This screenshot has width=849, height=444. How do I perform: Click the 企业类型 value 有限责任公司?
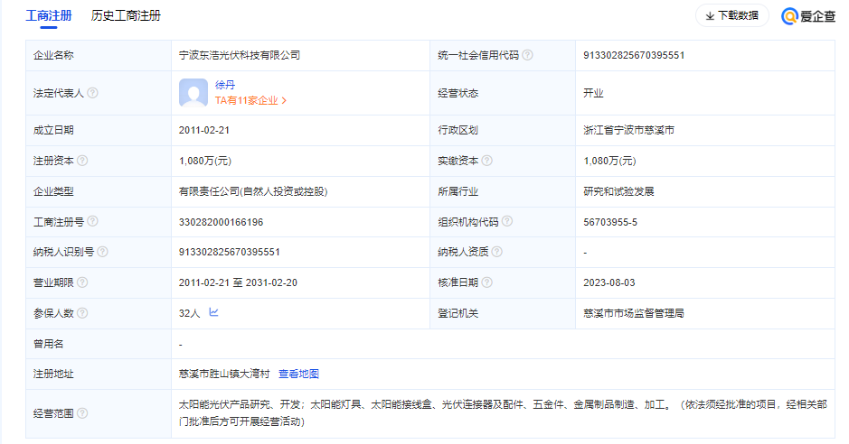(253, 191)
